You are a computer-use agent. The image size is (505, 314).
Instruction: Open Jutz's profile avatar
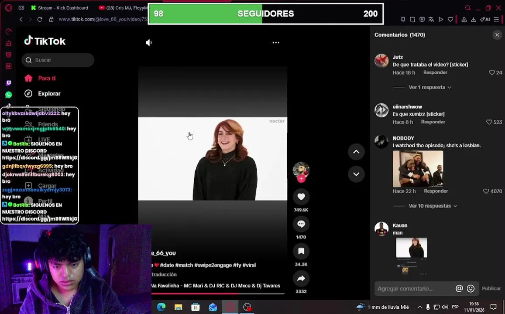381,61
